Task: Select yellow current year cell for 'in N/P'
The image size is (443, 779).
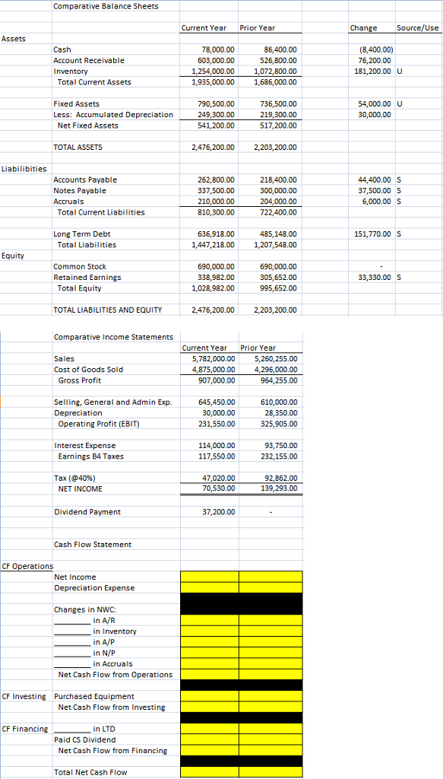Action: tap(210, 653)
